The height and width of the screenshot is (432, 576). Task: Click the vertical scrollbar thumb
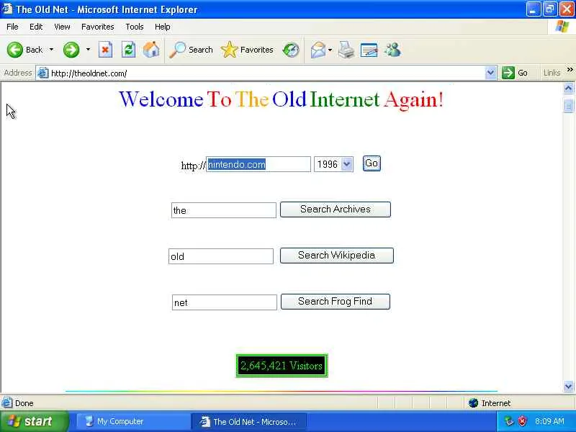tap(568, 106)
